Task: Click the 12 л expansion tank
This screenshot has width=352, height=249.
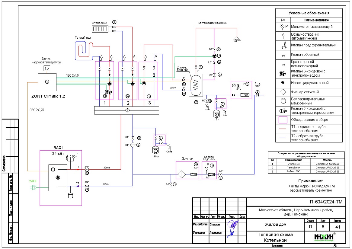Action: (x=216, y=114)
